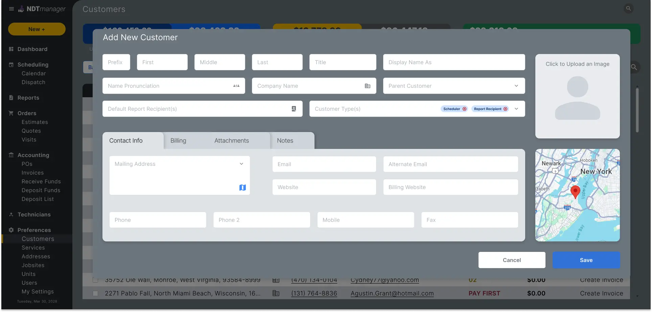652x312 pixels.
Task: Click the Fax input field
Action: pos(470,220)
